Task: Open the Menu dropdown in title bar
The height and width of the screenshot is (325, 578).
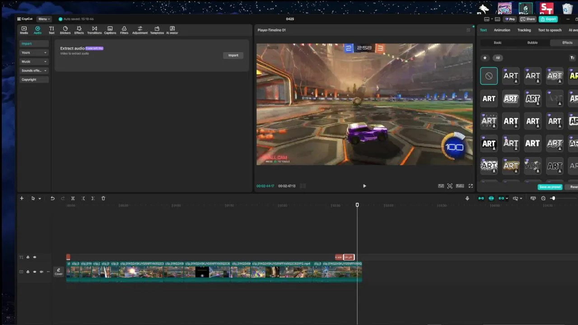Action: 44,19
